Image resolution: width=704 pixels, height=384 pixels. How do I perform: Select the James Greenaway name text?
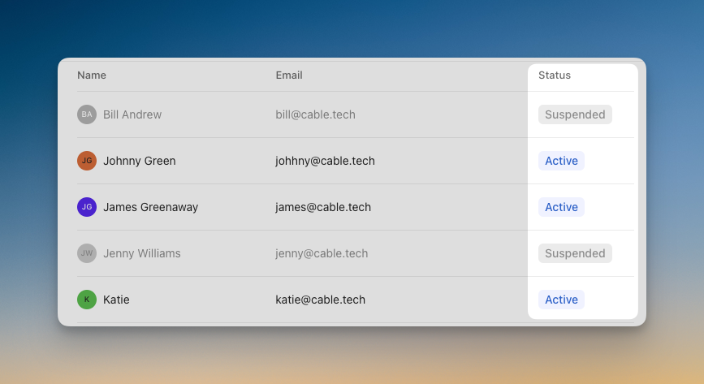(x=150, y=207)
